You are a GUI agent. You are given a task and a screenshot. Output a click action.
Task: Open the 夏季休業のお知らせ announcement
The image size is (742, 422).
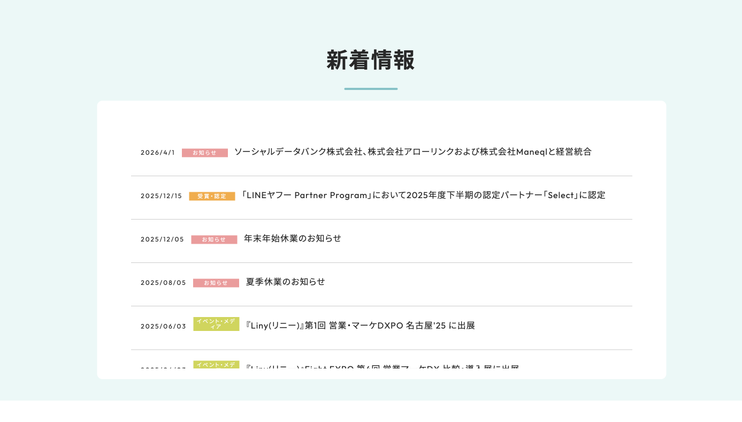pyautogui.click(x=285, y=282)
